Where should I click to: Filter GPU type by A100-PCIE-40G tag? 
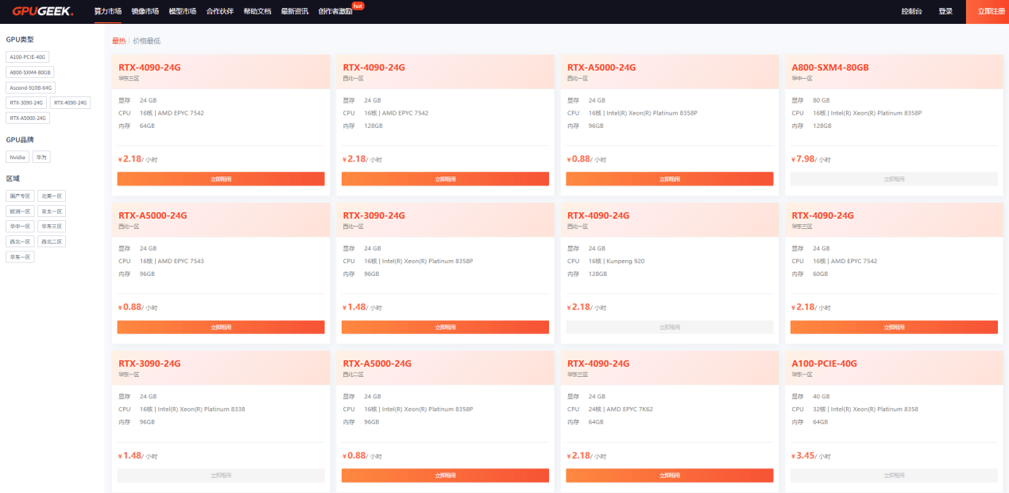pyautogui.click(x=28, y=57)
